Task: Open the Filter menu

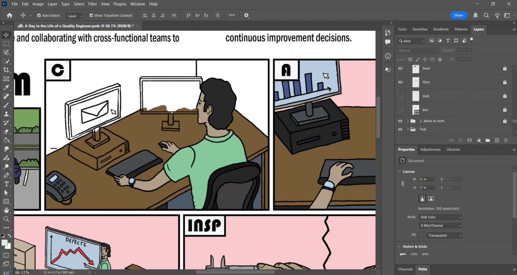Action: (x=92, y=4)
